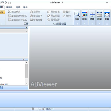The height and width of the screenshot is (111, 111).
Task: Switch to the 高级 ribbon tab
Action: 18,7
